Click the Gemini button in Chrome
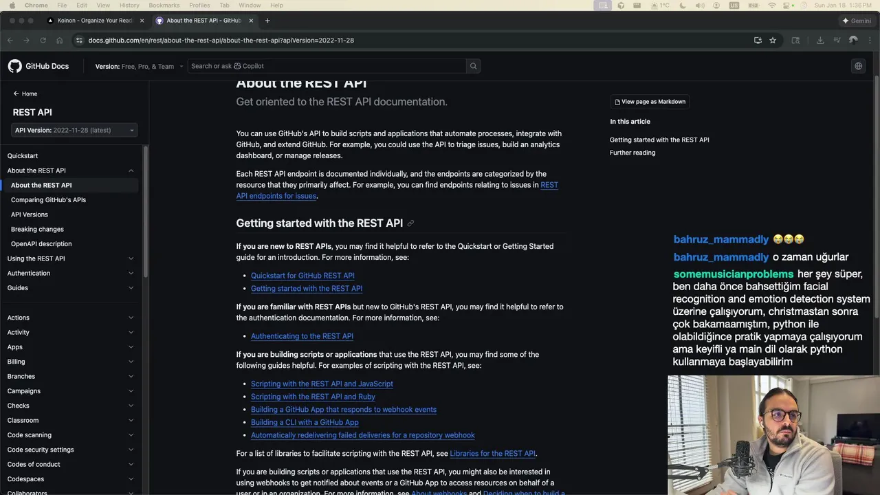The height and width of the screenshot is (495, 880). (x=857, y=21)
